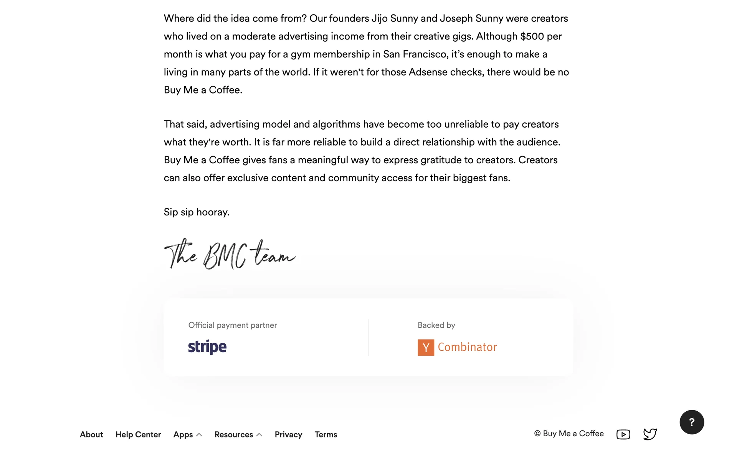Click the 'Official payment partner' label
The height and width of the screenshot is (460, 737).
pos(233,325)
